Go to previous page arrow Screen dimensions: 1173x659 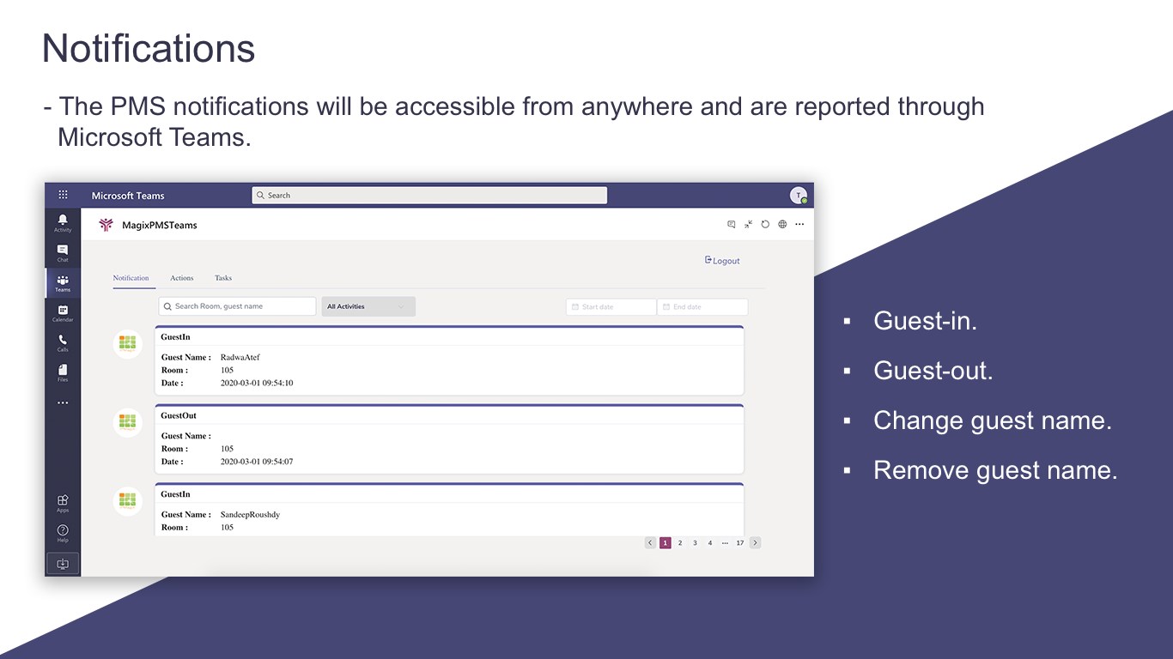pyautogui.click(x=650, y=543)
